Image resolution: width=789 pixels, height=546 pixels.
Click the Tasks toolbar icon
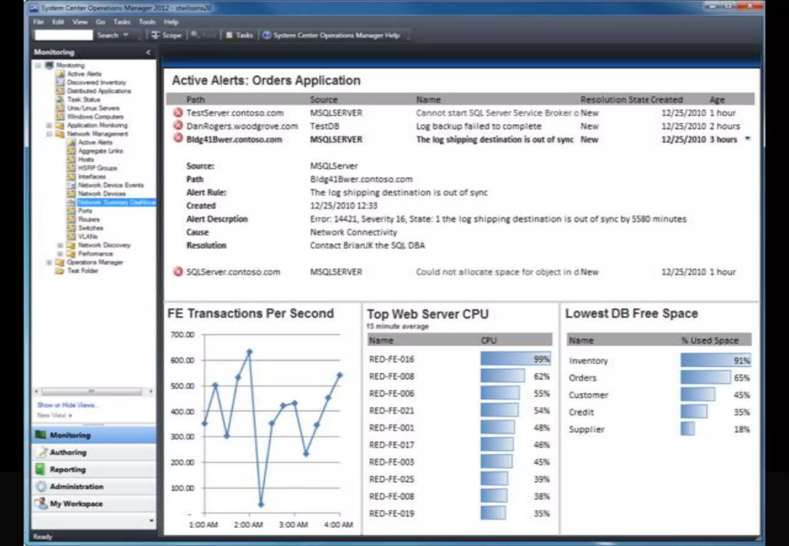230,35
